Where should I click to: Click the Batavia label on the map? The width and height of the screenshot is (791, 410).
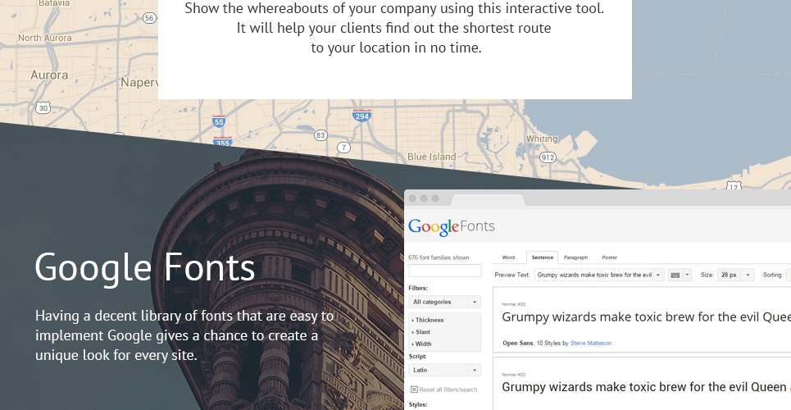tap(54, 3)
